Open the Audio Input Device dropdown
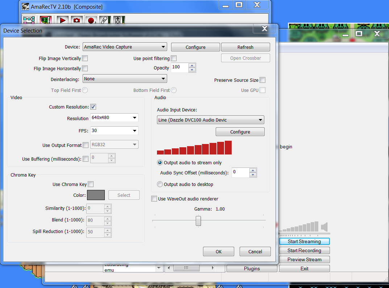This screenshot has width=389, height=288. (x=210, y=120)
